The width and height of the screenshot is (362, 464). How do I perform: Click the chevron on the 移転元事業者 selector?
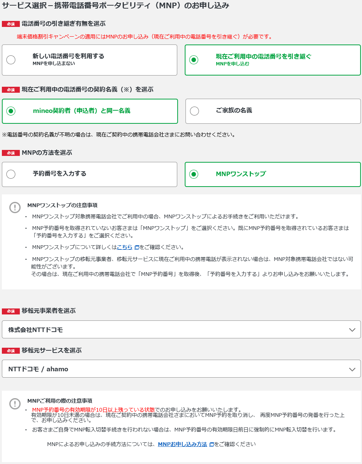pos(352,329)
